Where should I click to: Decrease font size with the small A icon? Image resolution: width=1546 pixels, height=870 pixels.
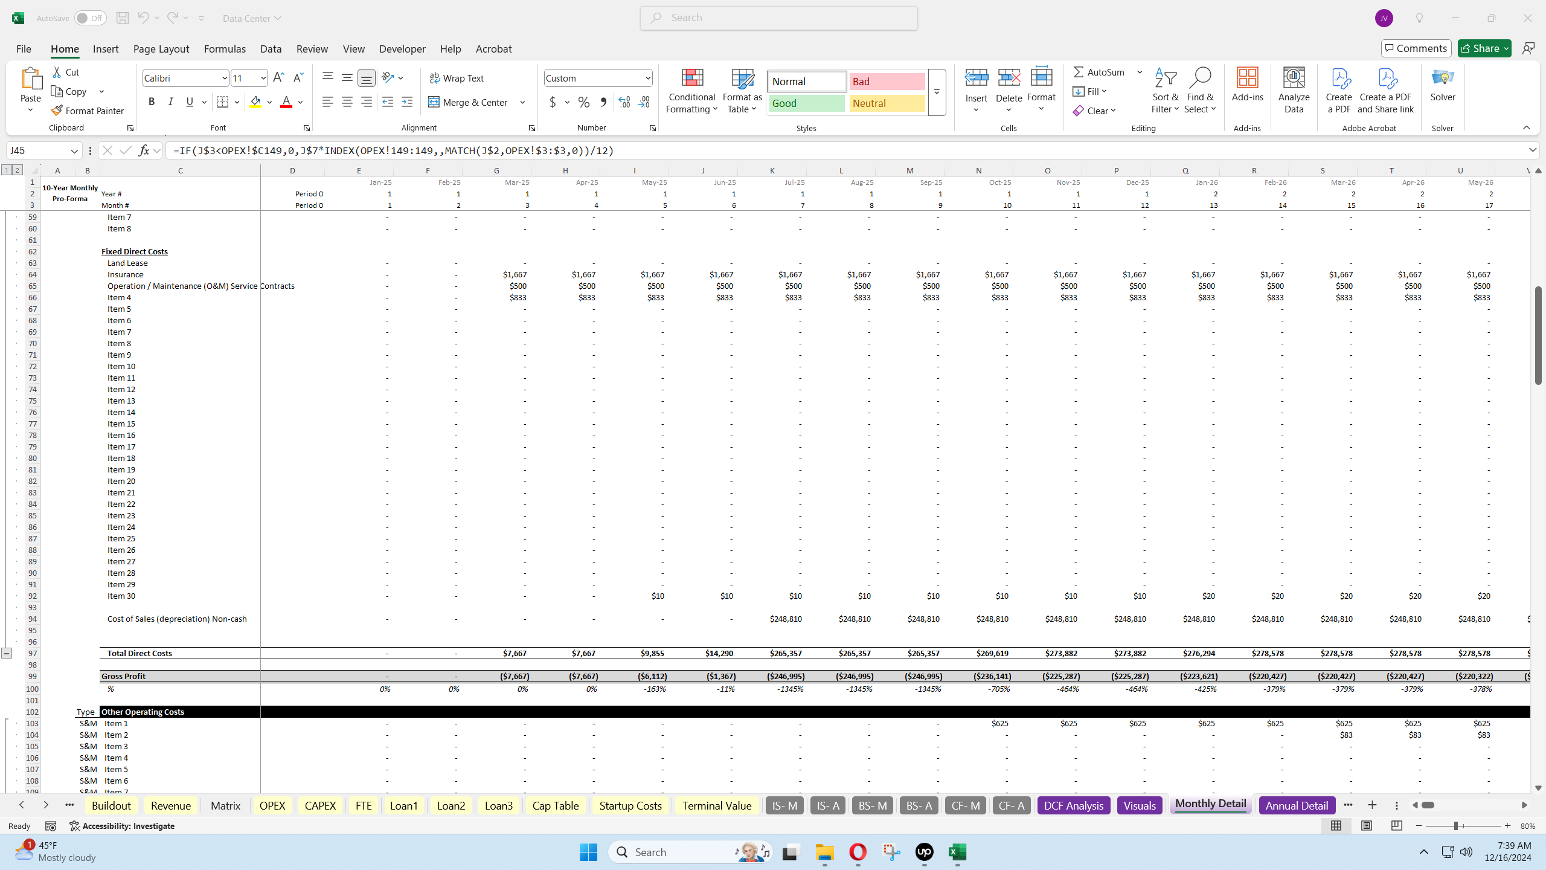click(298, 77)
